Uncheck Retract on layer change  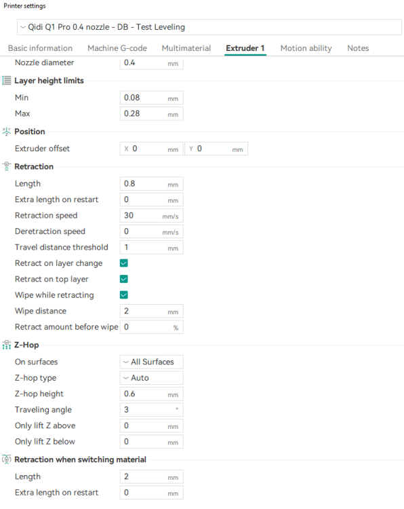click(124, 263)
